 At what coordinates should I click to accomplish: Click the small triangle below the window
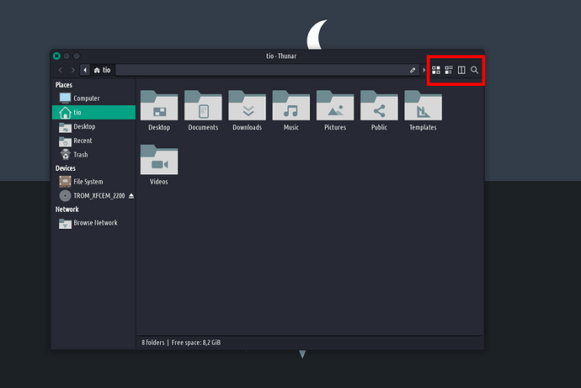click(302, 354)
